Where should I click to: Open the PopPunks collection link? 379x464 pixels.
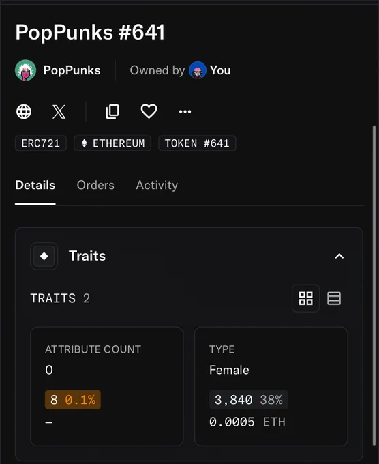pos(72,70)
